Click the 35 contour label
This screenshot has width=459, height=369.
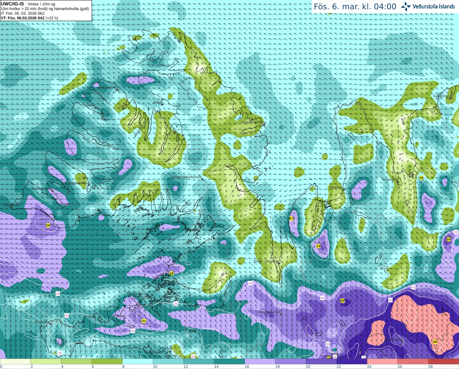[x=335, y=357]
